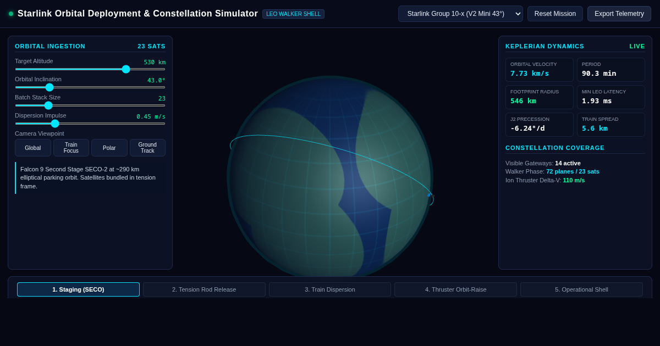Switch to 2. Tension Rod Release phase
The image size is (660, 346).
204,289
